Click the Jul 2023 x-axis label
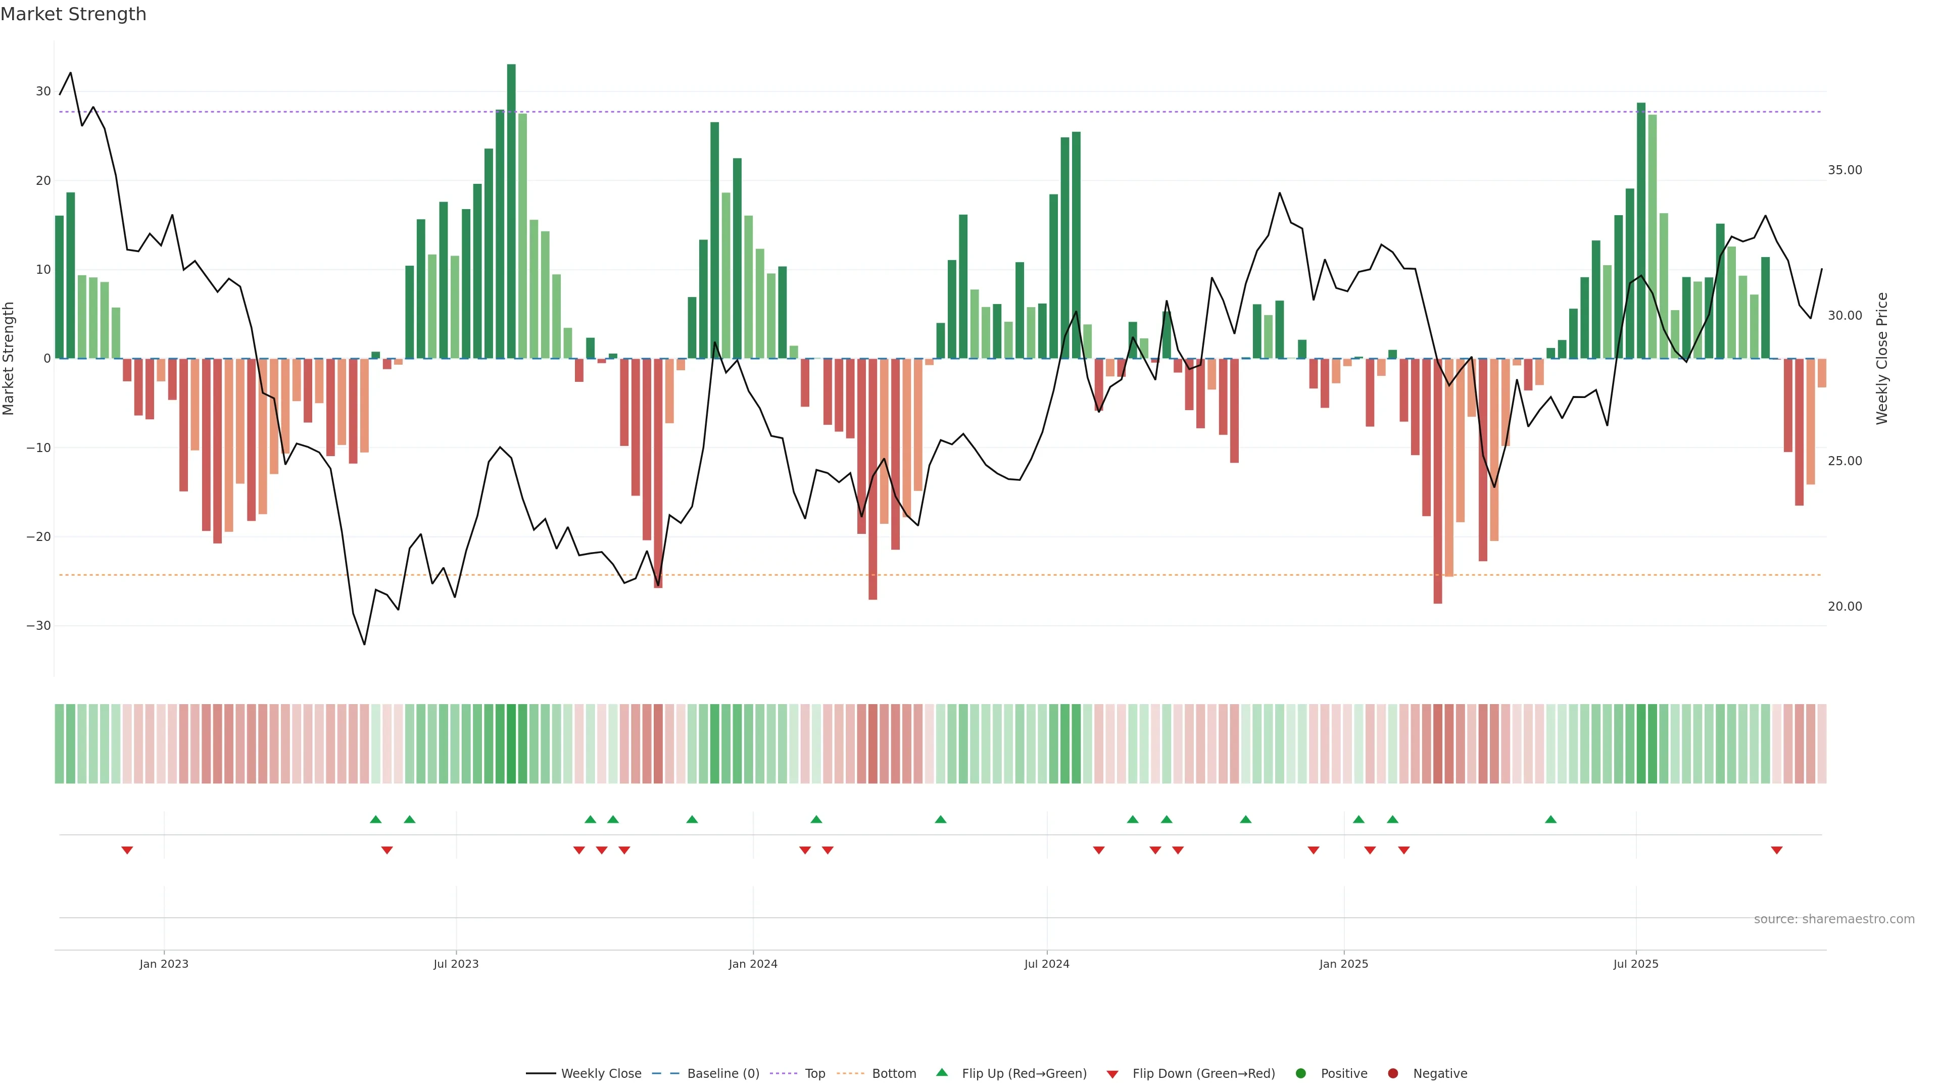 coord(456,964)
